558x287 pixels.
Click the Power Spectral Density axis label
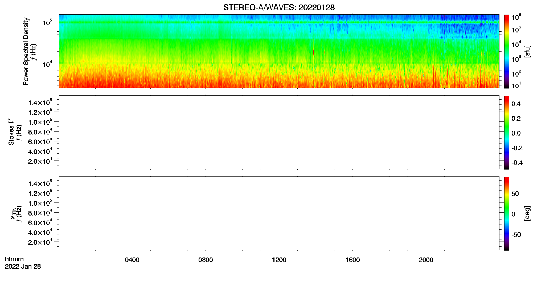coord(26,51)
